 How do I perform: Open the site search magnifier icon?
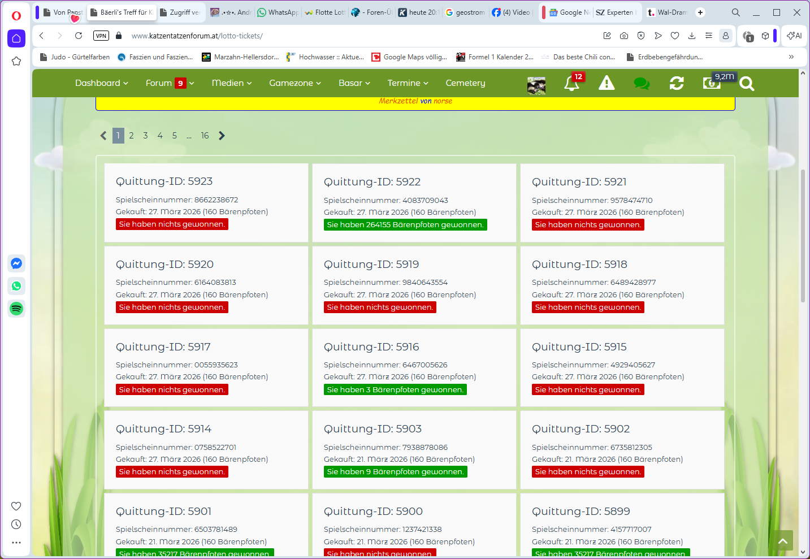(747, 84)
